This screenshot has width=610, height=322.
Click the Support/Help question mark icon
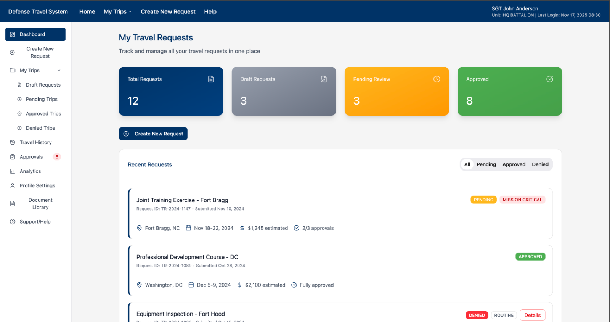[13, 222]
